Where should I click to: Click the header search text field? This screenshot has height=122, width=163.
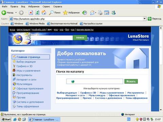(x=52, y=38)
